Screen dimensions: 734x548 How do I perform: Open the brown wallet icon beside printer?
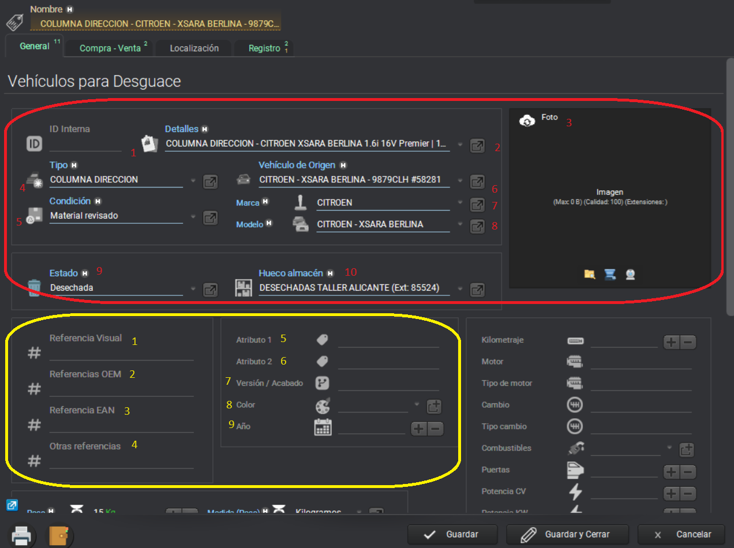[x=59, y=536]
